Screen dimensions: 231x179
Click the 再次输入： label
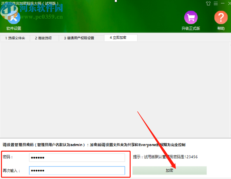tap(11, 171)
